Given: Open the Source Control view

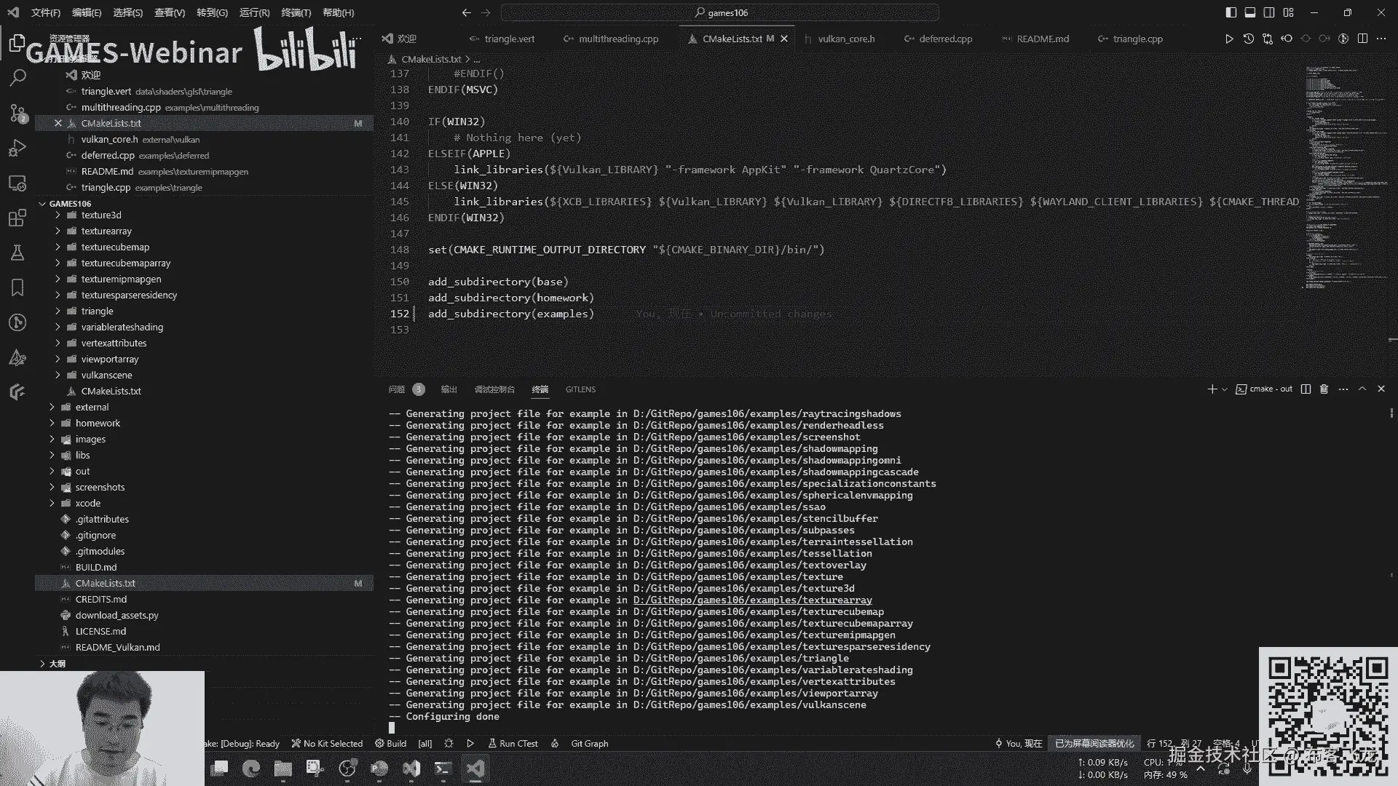Looking at the screenshot, I should 17,112.
